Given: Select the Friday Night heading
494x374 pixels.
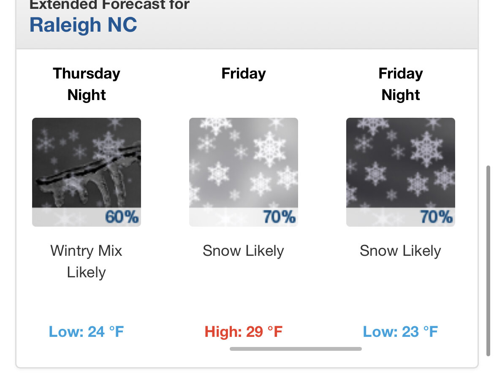Looking at the screenshot, I should tap(400, 84).
